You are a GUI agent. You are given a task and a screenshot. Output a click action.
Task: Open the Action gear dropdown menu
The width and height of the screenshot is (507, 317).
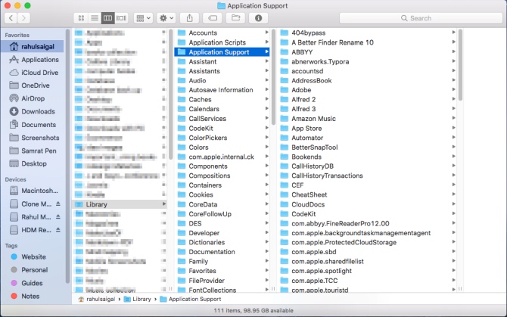click(166, 17)
